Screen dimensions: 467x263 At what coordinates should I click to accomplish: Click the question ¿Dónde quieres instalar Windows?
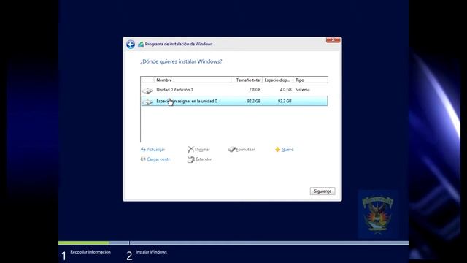[x=181, y=61]
